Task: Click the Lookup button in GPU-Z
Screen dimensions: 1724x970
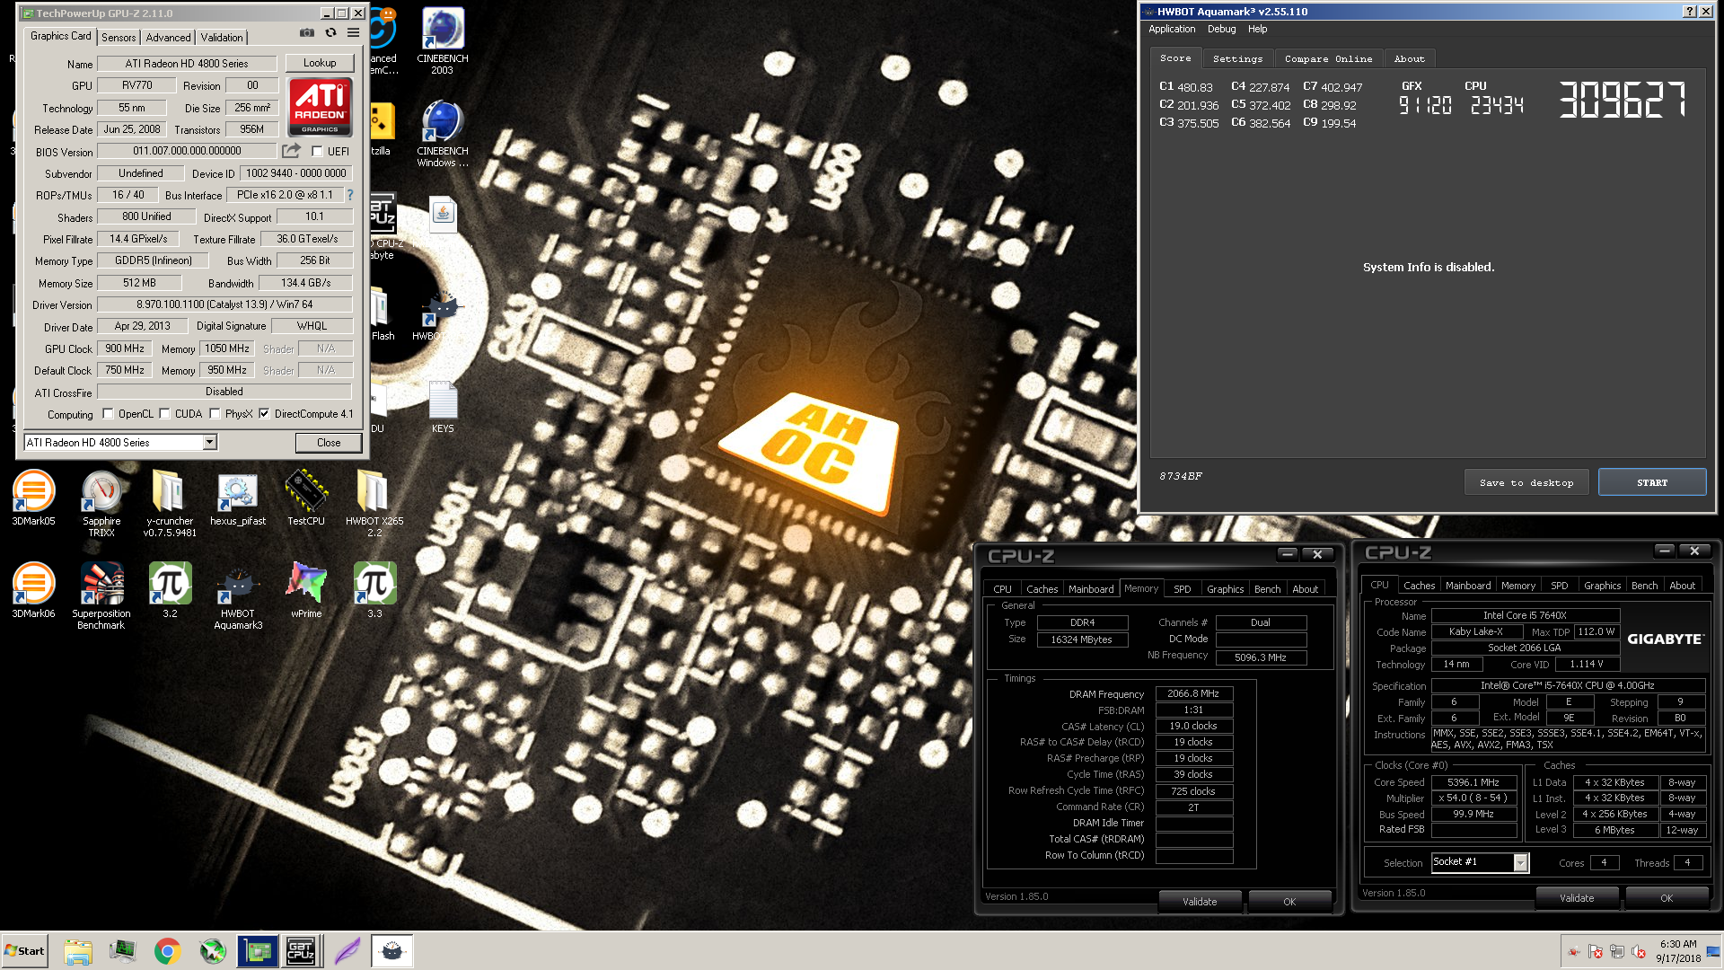Action: coord(320,63)
